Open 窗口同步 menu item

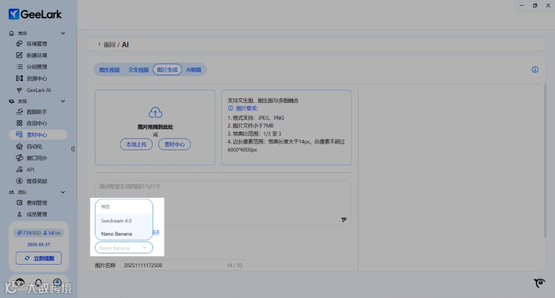(37, 158)
